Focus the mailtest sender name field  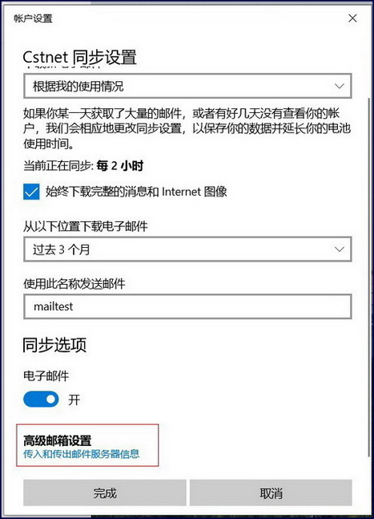[x=187, y=306]
